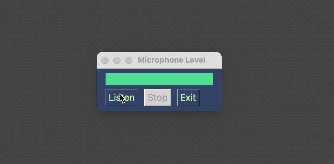Click the Microphone Level window title
This screenshot has width=334, height=164.
(x=171, y=60)
